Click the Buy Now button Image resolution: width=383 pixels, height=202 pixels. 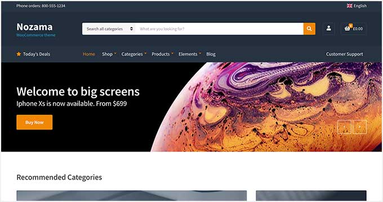click(34, 122)
